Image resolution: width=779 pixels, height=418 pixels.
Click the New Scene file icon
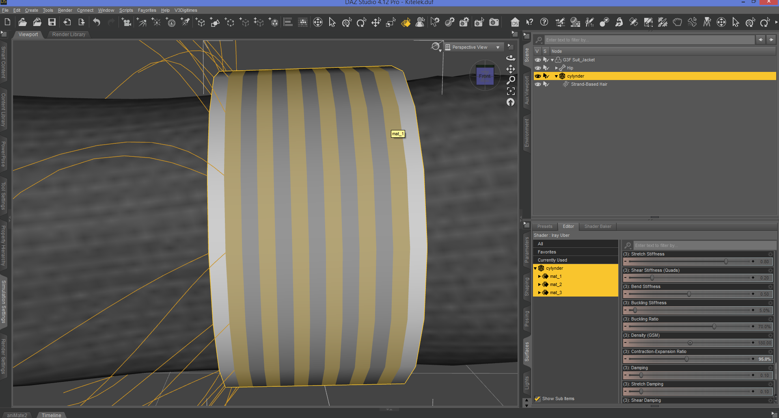[x=7, y=22]
